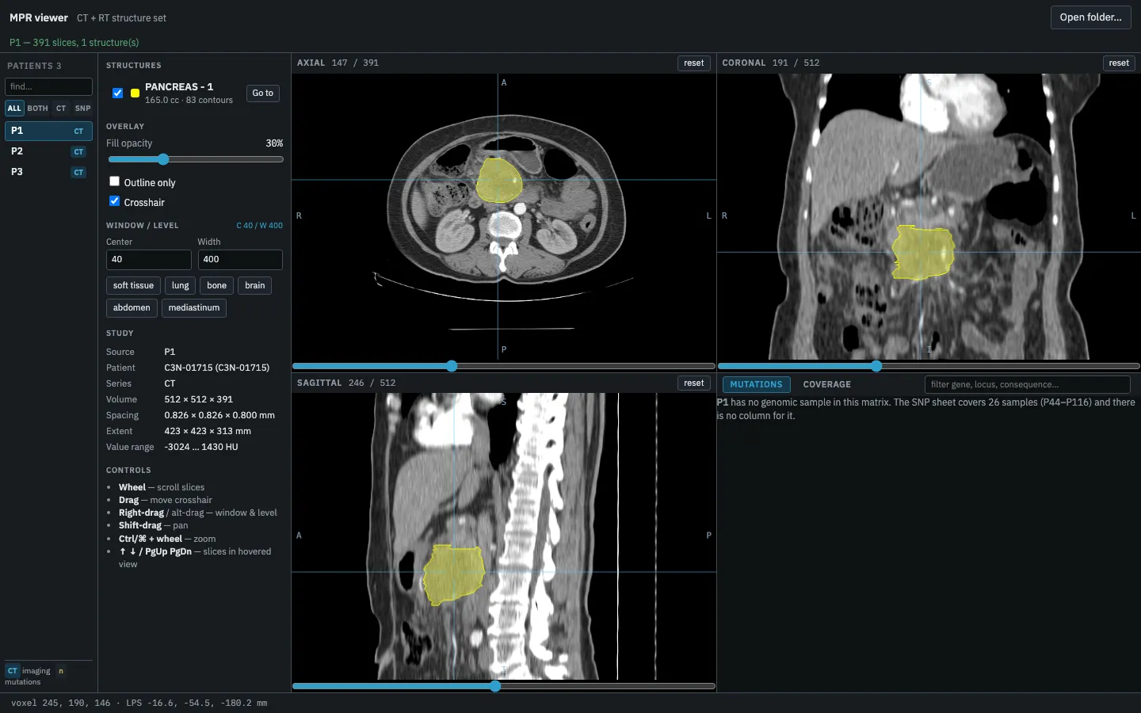Select patient P3 in the list
Viewport: 1141px width, 713px height.
pyautogui.click(x=49, y=172)
